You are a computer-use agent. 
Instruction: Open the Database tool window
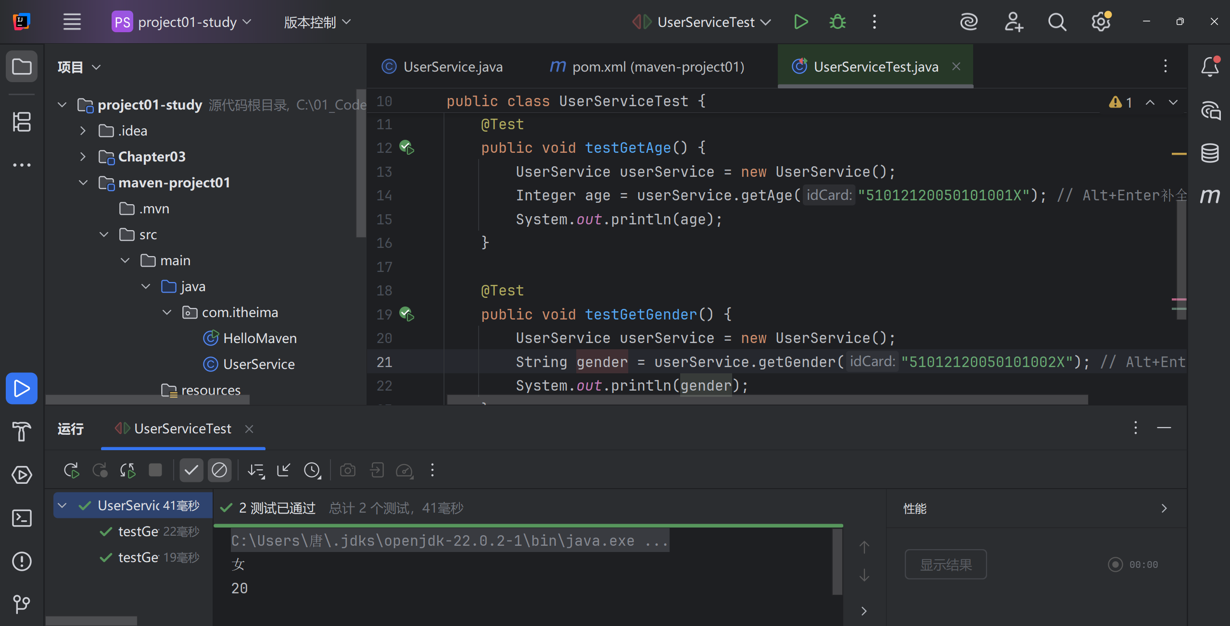pyautogui.click(x=1210, y=153)
